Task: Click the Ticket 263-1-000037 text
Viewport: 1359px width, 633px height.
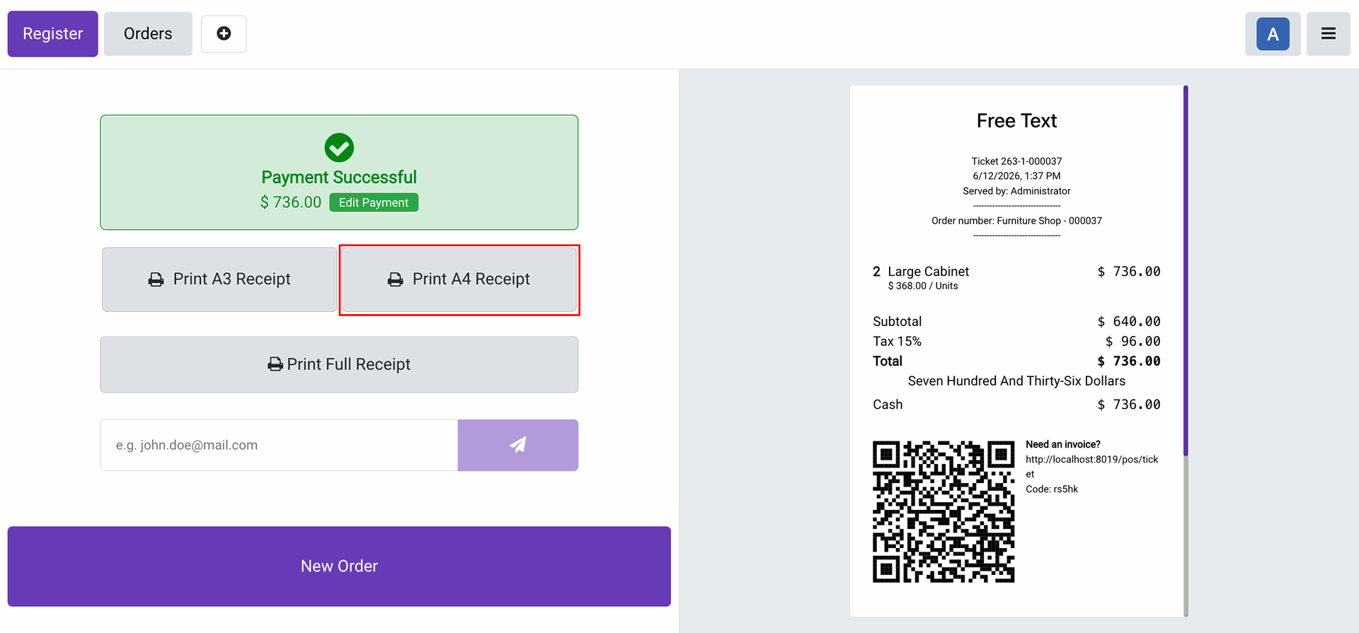Action: coord(1016,161)
